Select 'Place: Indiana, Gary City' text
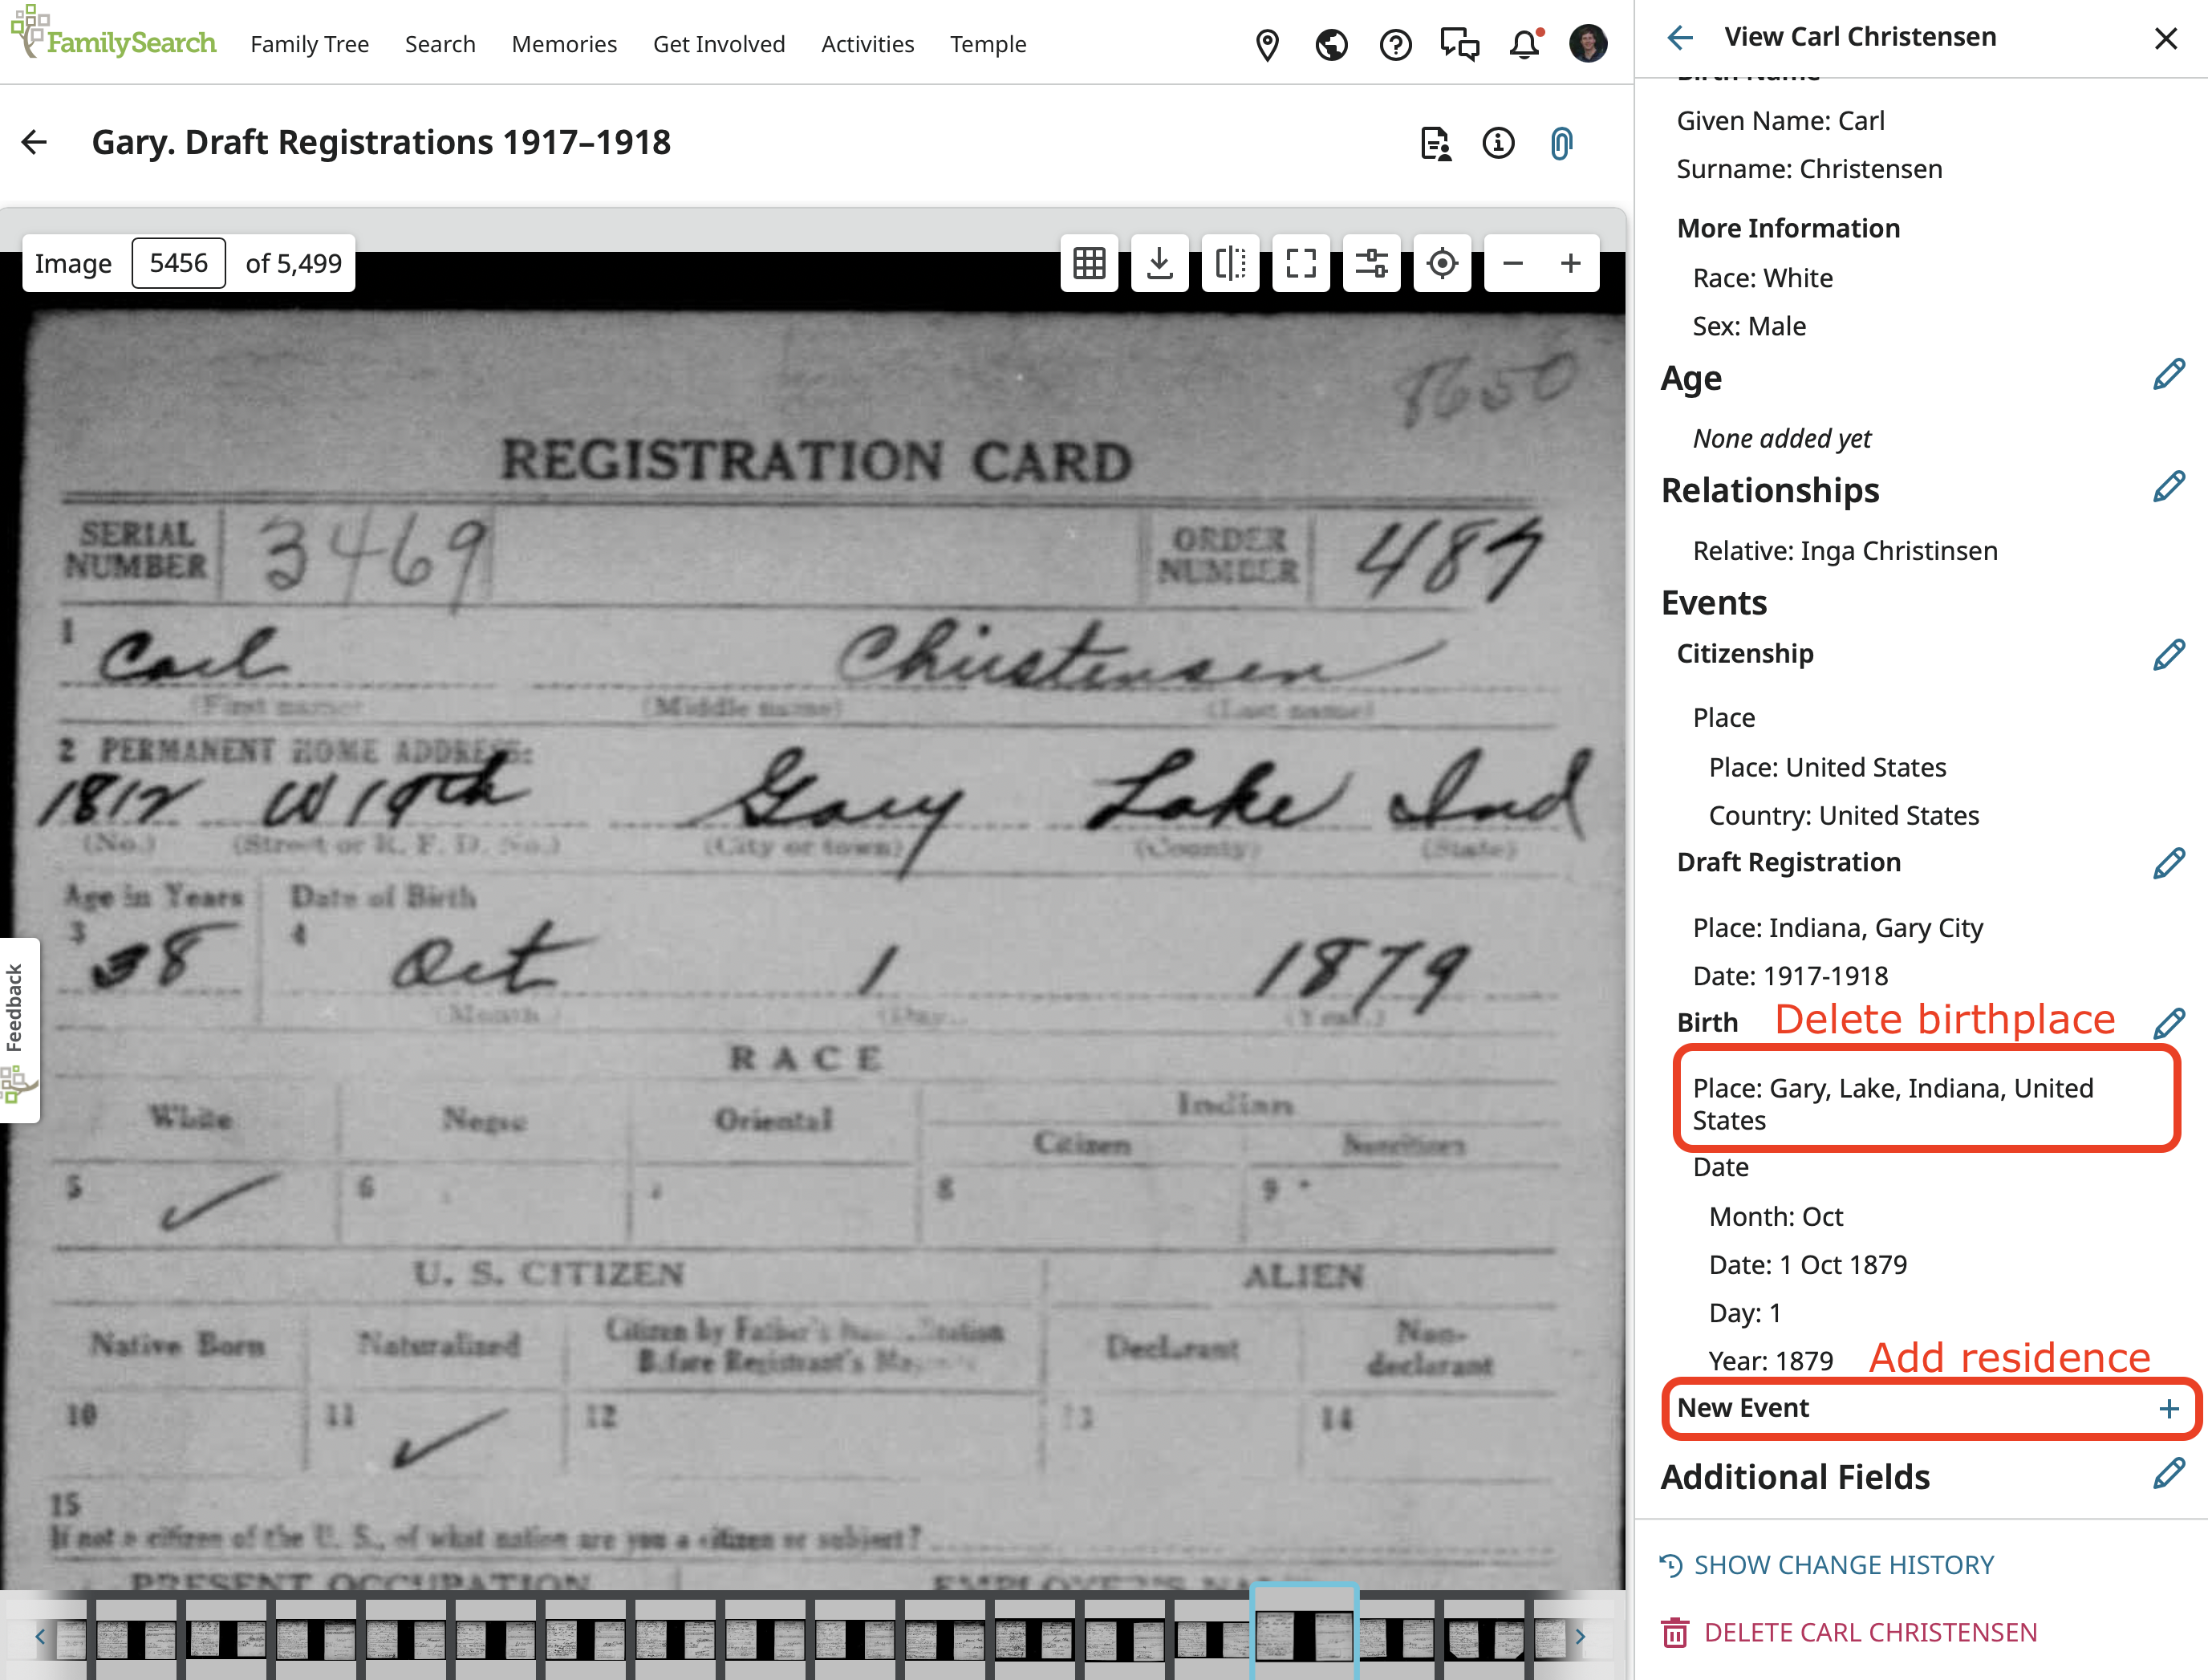 [1838, 928]
